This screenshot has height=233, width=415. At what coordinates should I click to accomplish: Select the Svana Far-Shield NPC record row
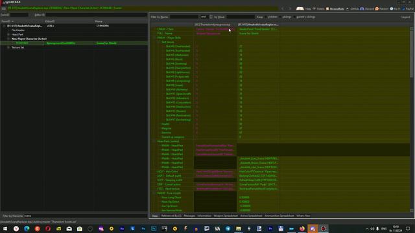pos(74,43)
